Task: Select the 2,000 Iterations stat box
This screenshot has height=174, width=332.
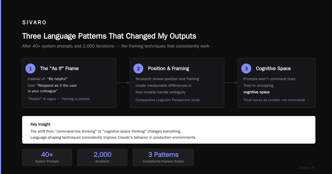Action: click(102, 157)
